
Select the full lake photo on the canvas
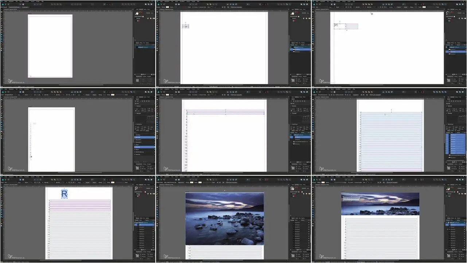point(225,219)
